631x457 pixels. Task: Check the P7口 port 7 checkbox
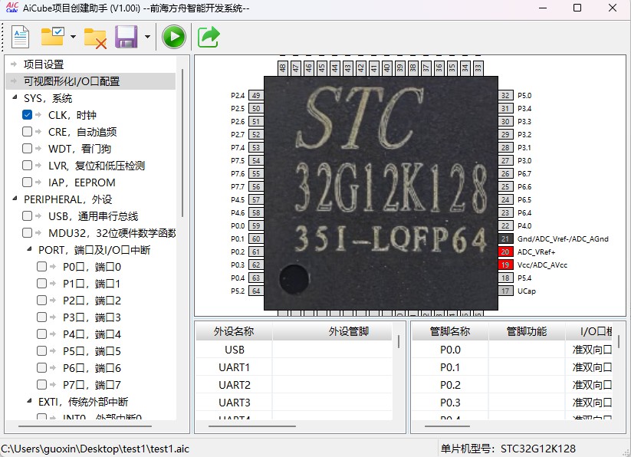click(x=42, y=386)
